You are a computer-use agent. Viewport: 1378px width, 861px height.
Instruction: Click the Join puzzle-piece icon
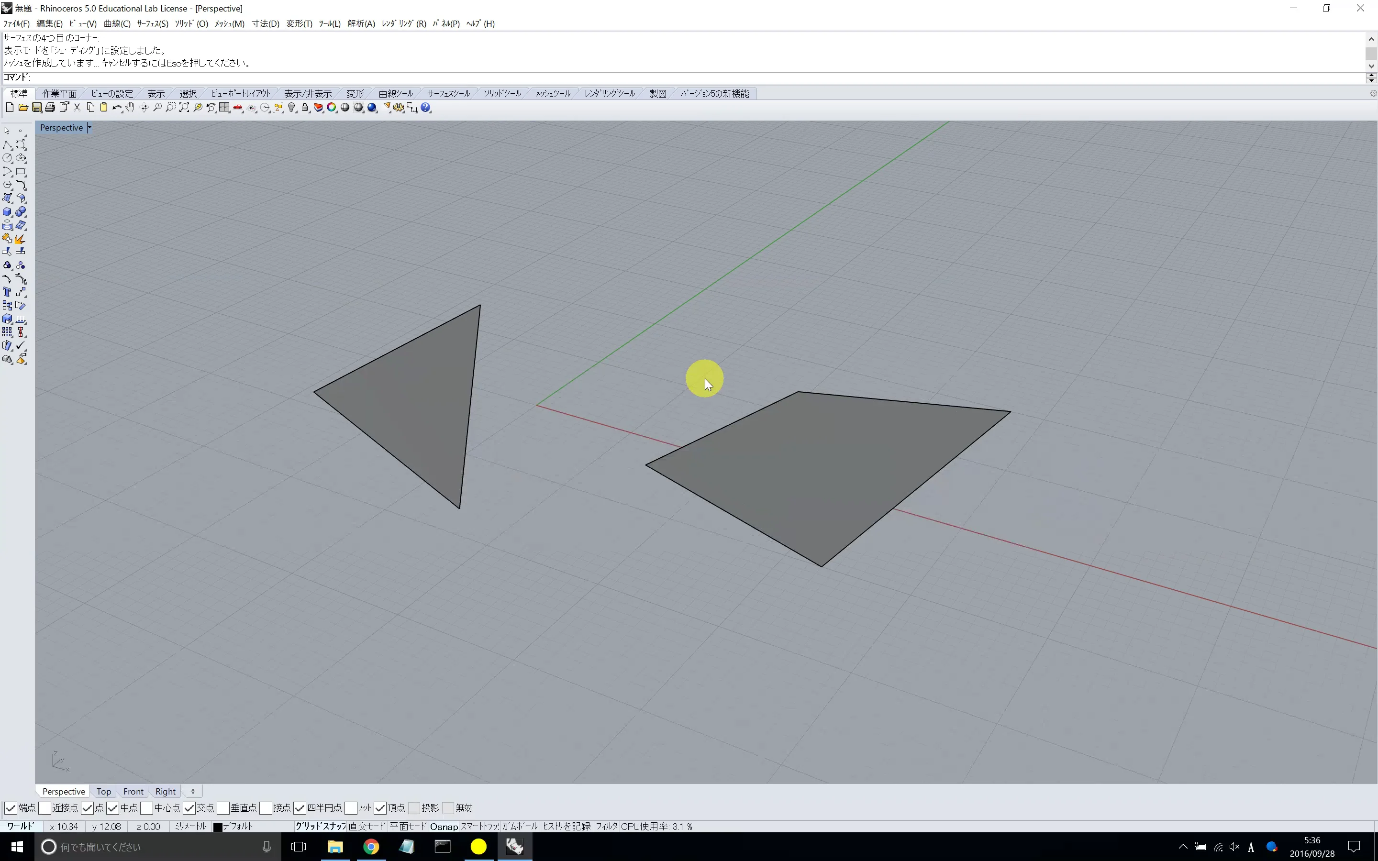pos(7,239)
